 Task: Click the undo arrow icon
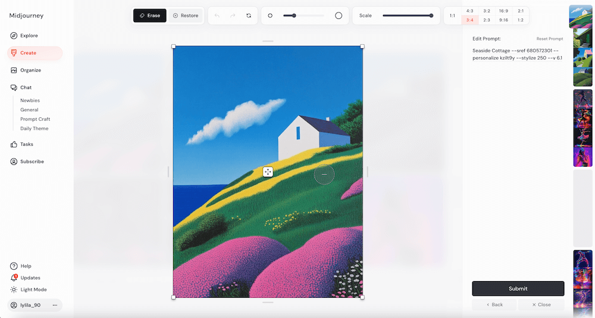217,15
